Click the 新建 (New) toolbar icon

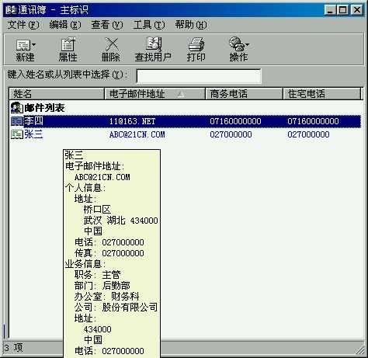(23, 45)
